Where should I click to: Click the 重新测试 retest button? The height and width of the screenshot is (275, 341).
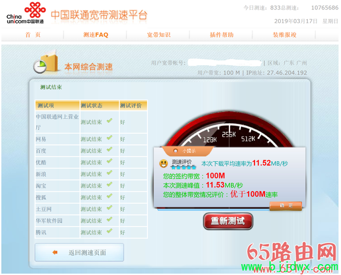point(228,221)
